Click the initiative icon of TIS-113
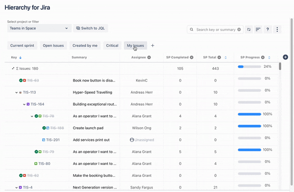 click(21, 92)
